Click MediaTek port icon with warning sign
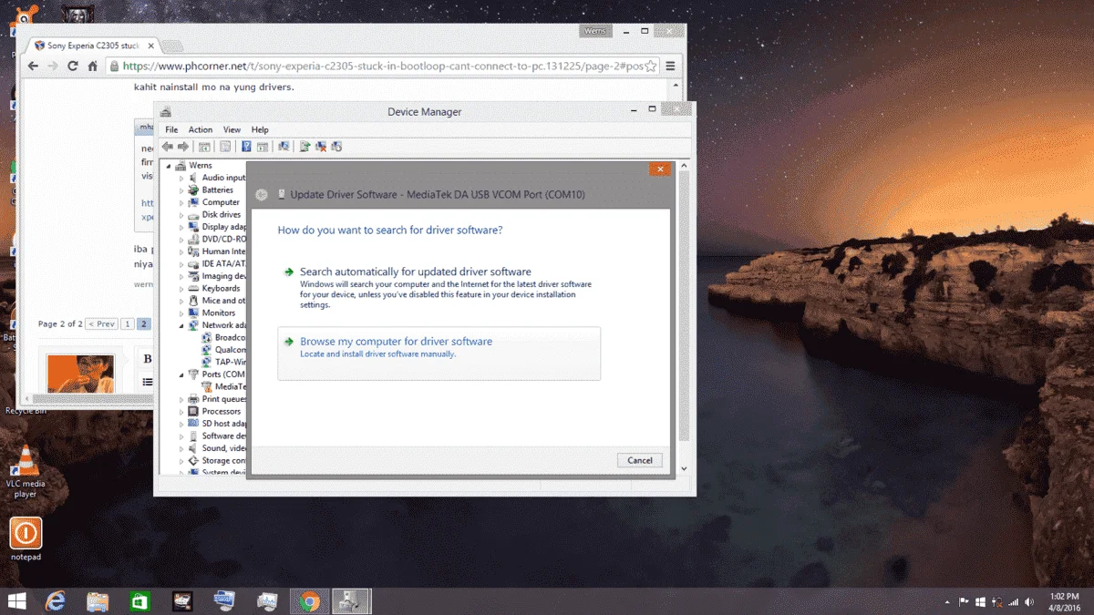The width and height of the screenshot is (1094, 615). [x=207, y=386]
